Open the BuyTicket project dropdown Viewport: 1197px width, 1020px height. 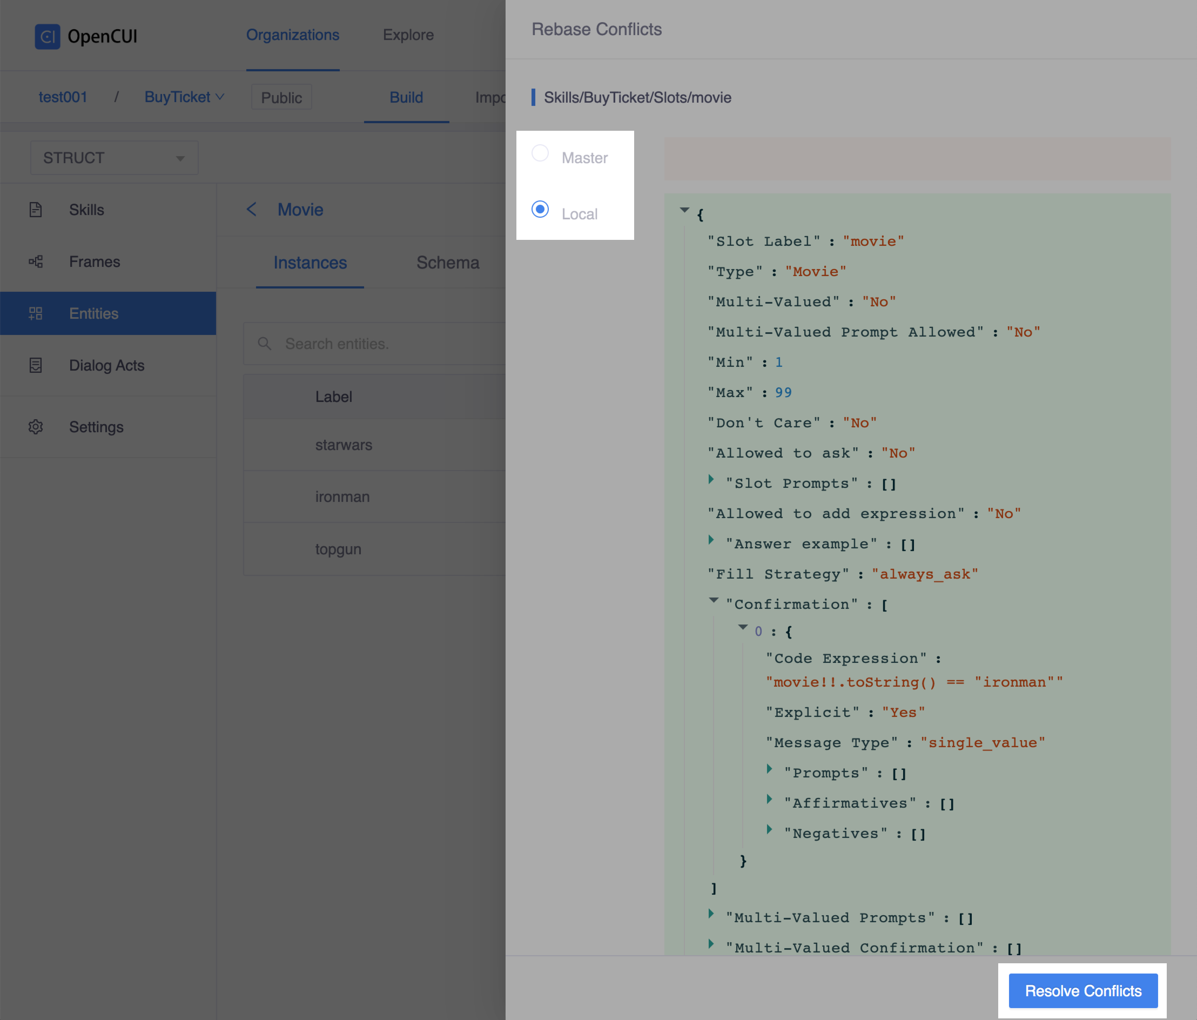coord(184,97)
